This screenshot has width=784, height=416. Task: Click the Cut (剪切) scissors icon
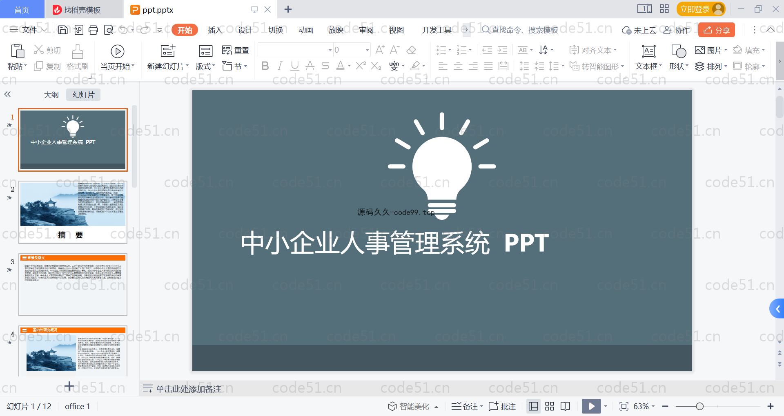[38, 50]
